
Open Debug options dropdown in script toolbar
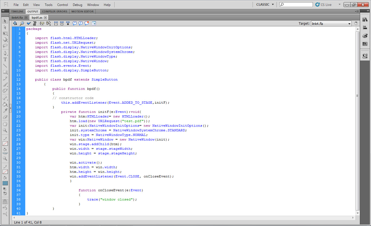coord(49,24)
